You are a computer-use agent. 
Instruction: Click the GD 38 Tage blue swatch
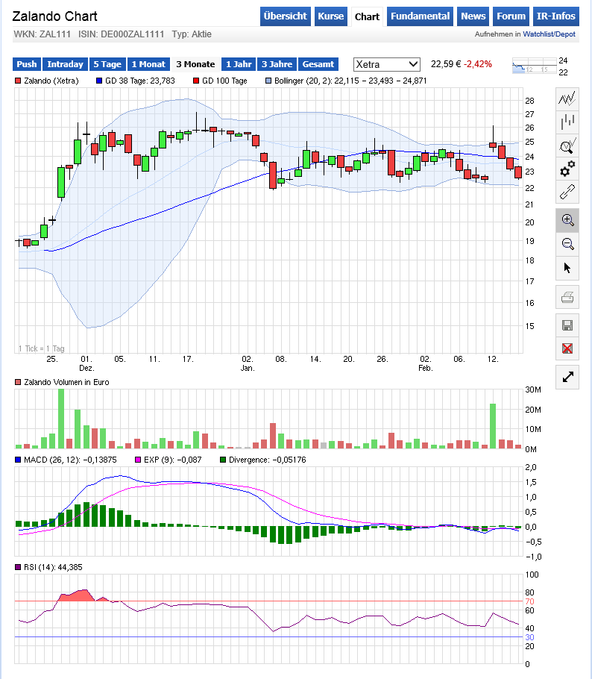99,81
